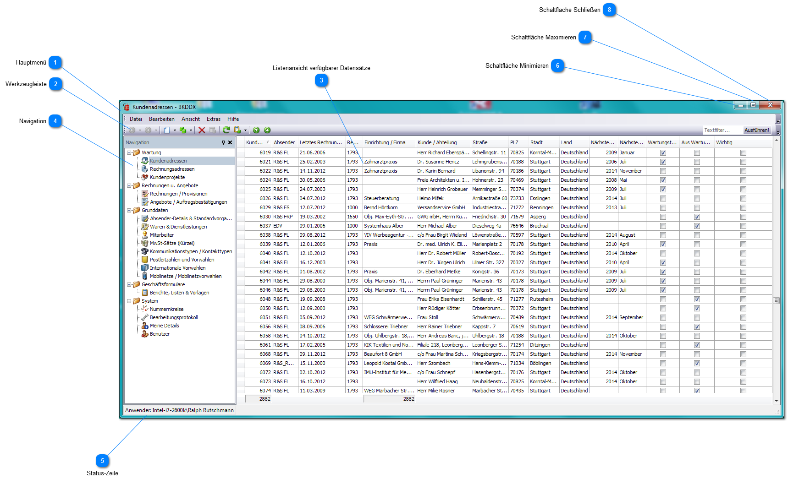788x484 pixels.
Task: Click the new blank record icon
Action: point(167,131)
